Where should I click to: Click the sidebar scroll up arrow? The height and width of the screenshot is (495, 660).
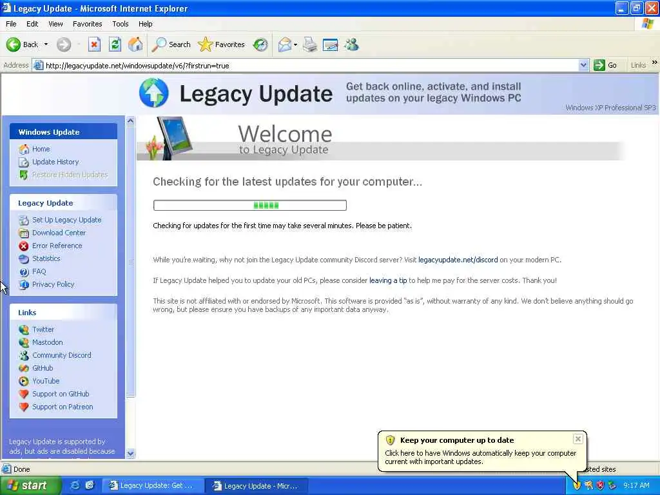coord(130,121)
